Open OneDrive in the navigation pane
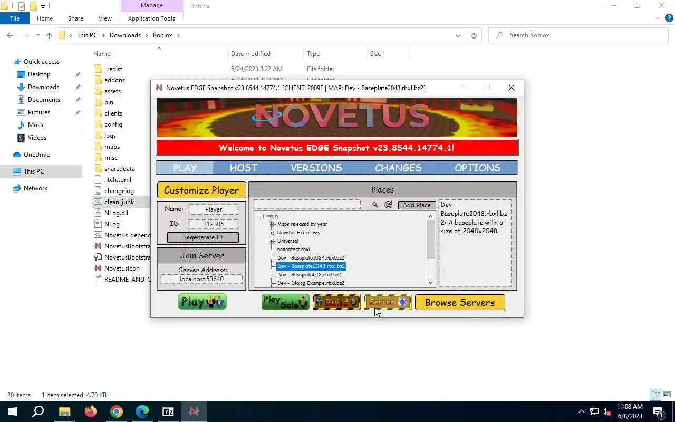This screenshot has width=675, height=422. tap(36, 155)
